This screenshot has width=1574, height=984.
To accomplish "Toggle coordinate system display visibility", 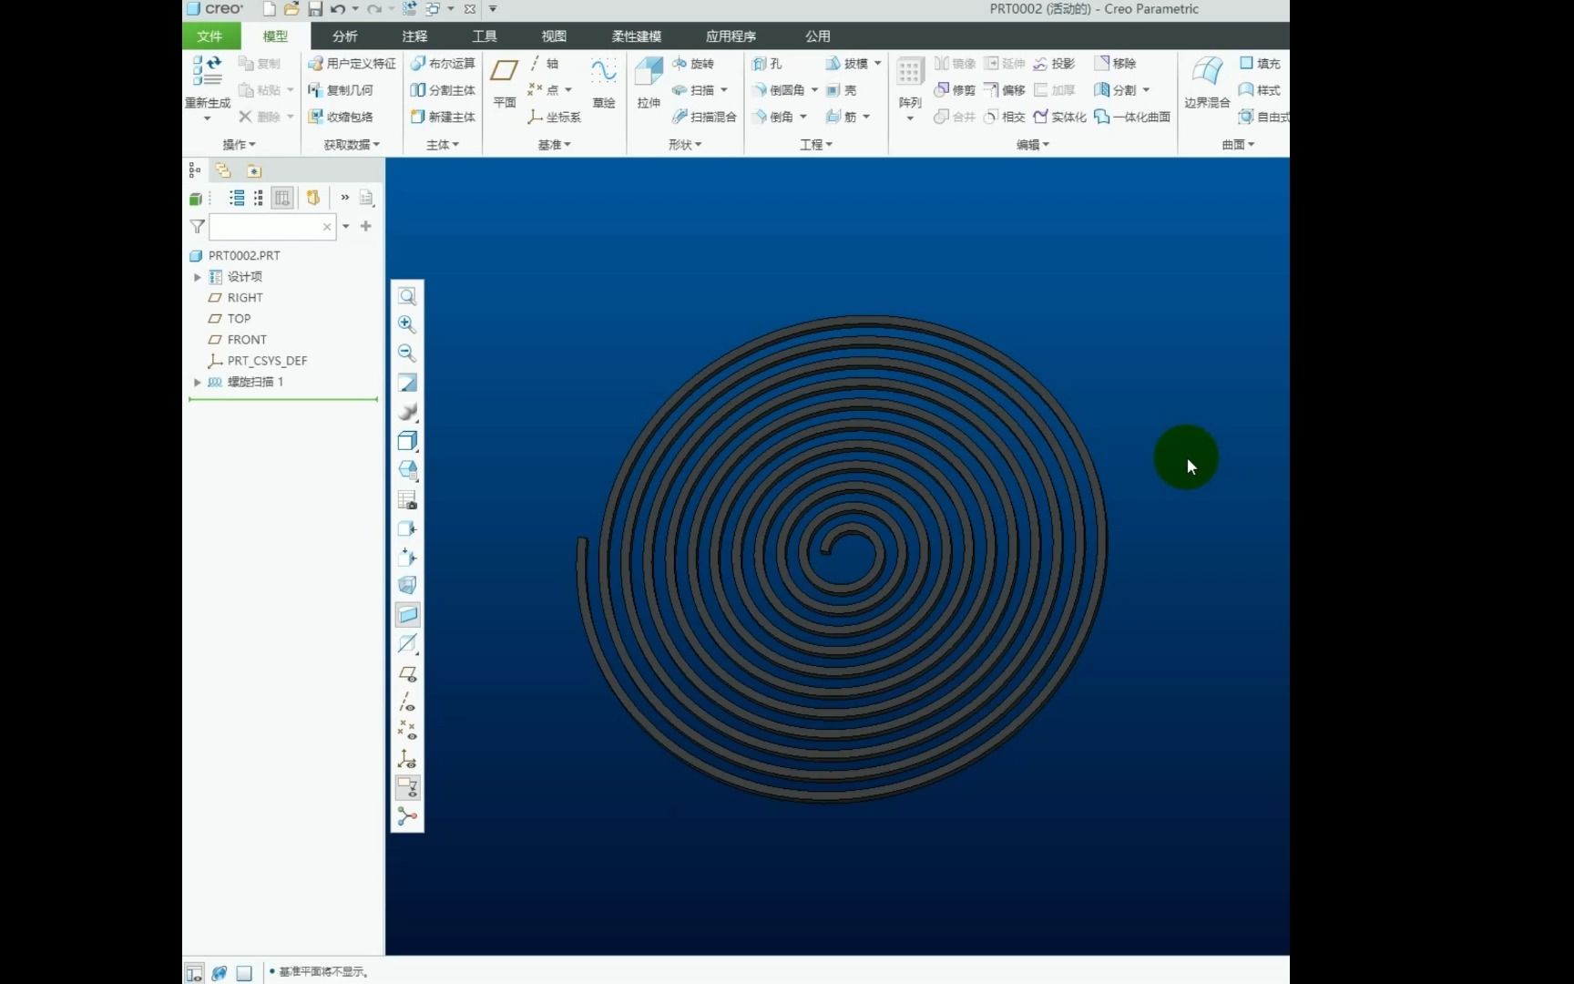I will click(x=407, y=759).
